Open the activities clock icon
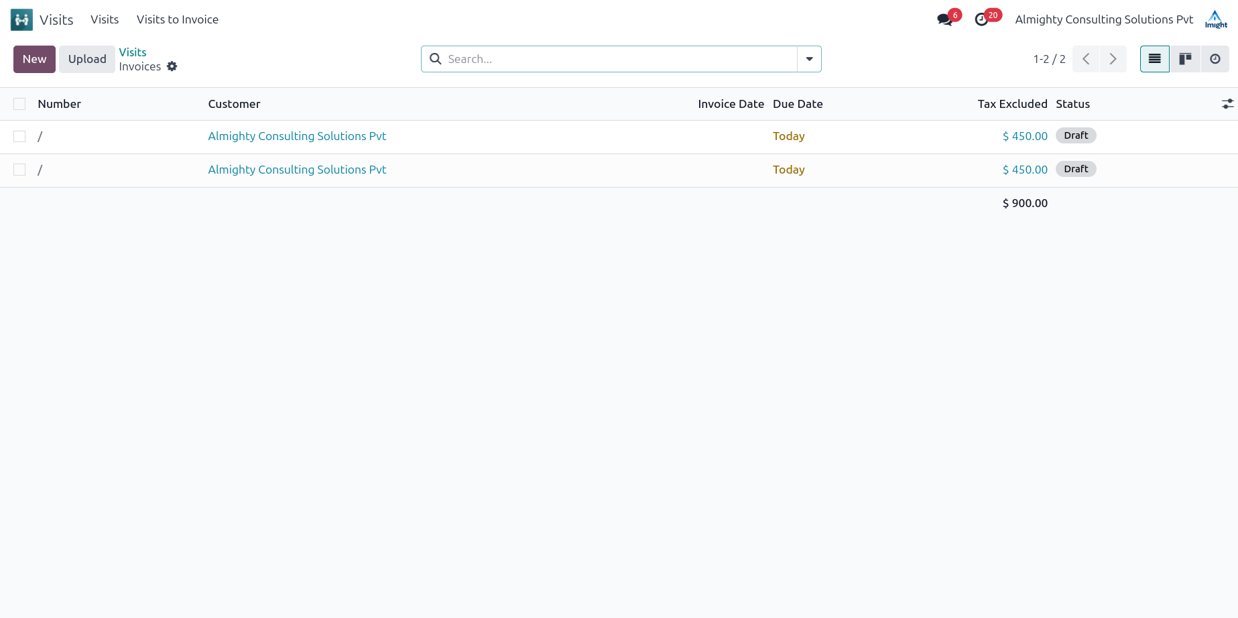This screenshot has width=1238, height=618. click(x=981, y=19)
